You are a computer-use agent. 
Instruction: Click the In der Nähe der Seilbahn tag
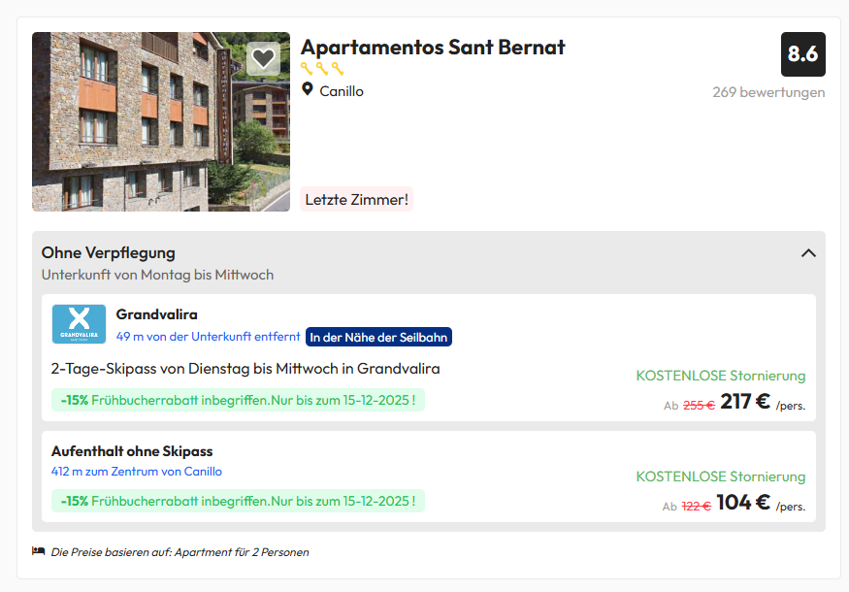(378, 337)
